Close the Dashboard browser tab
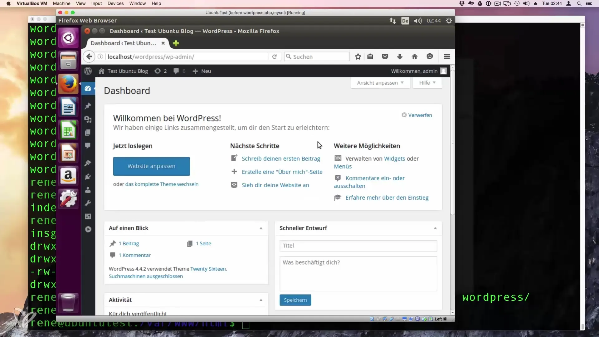 point(163,43)
